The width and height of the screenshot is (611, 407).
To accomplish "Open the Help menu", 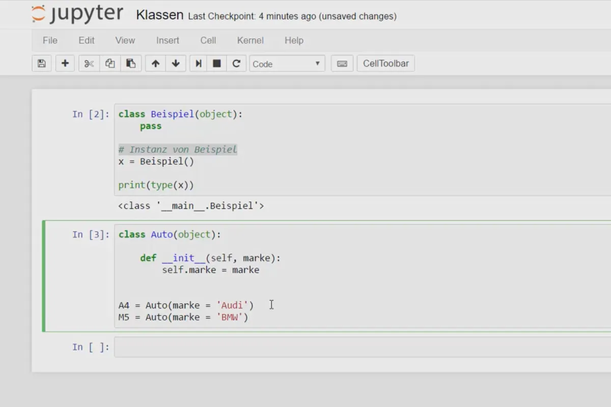I will [294, 40].
